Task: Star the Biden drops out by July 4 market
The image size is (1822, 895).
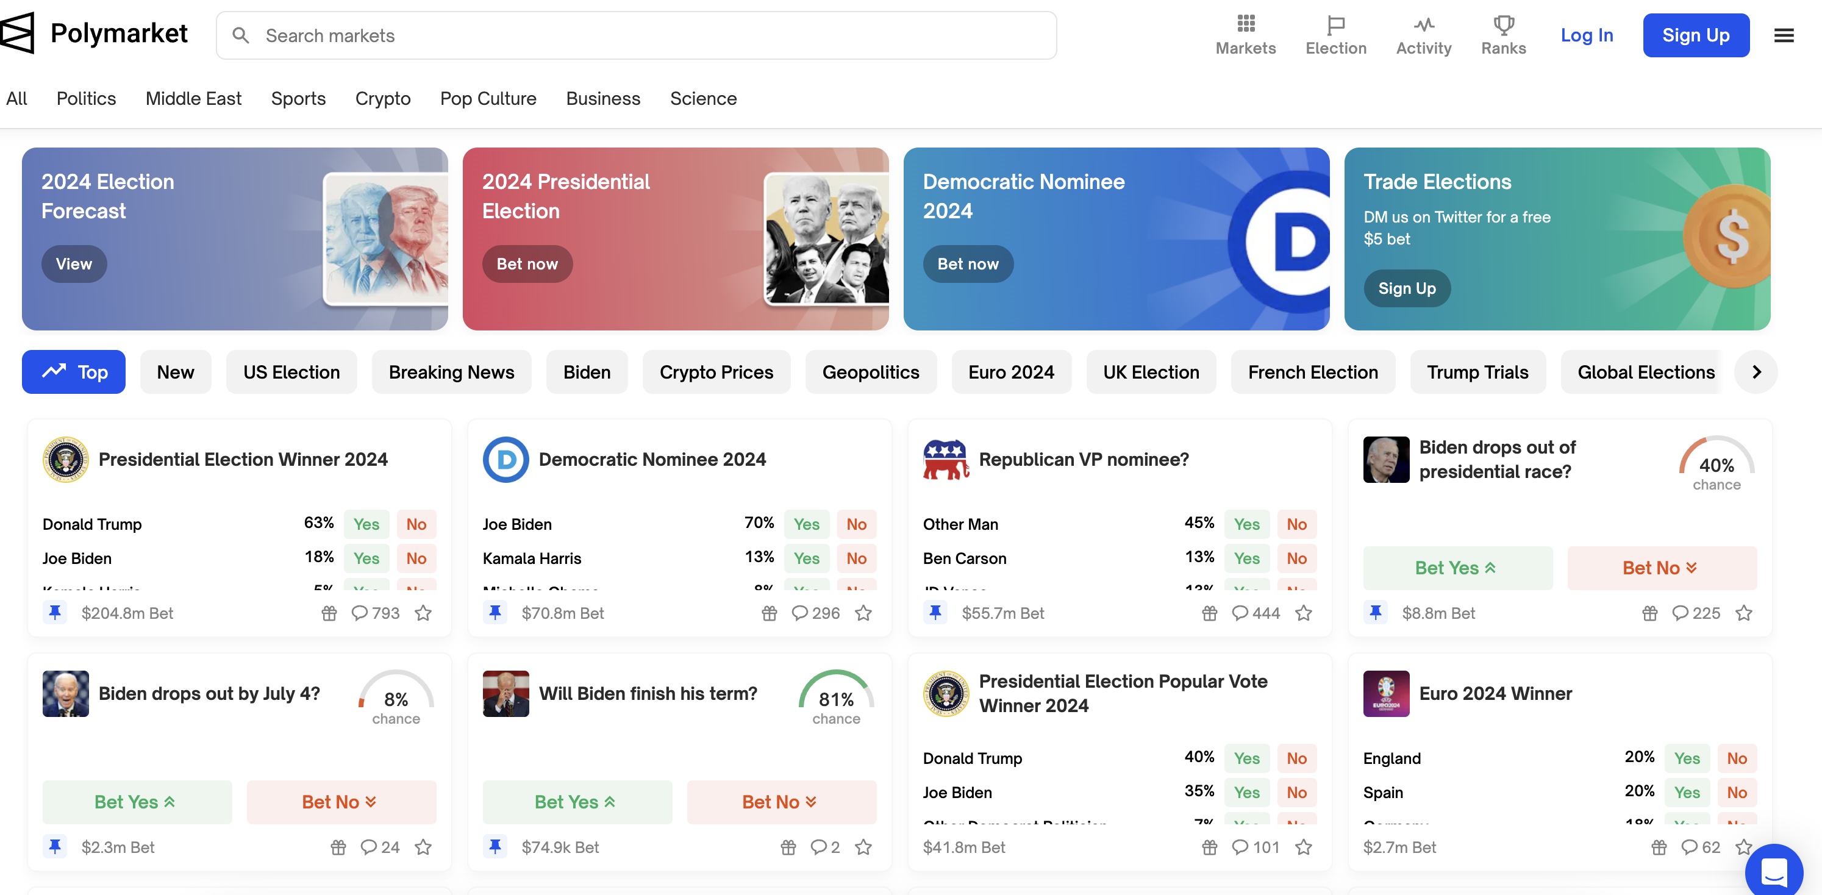Action: 423,847
